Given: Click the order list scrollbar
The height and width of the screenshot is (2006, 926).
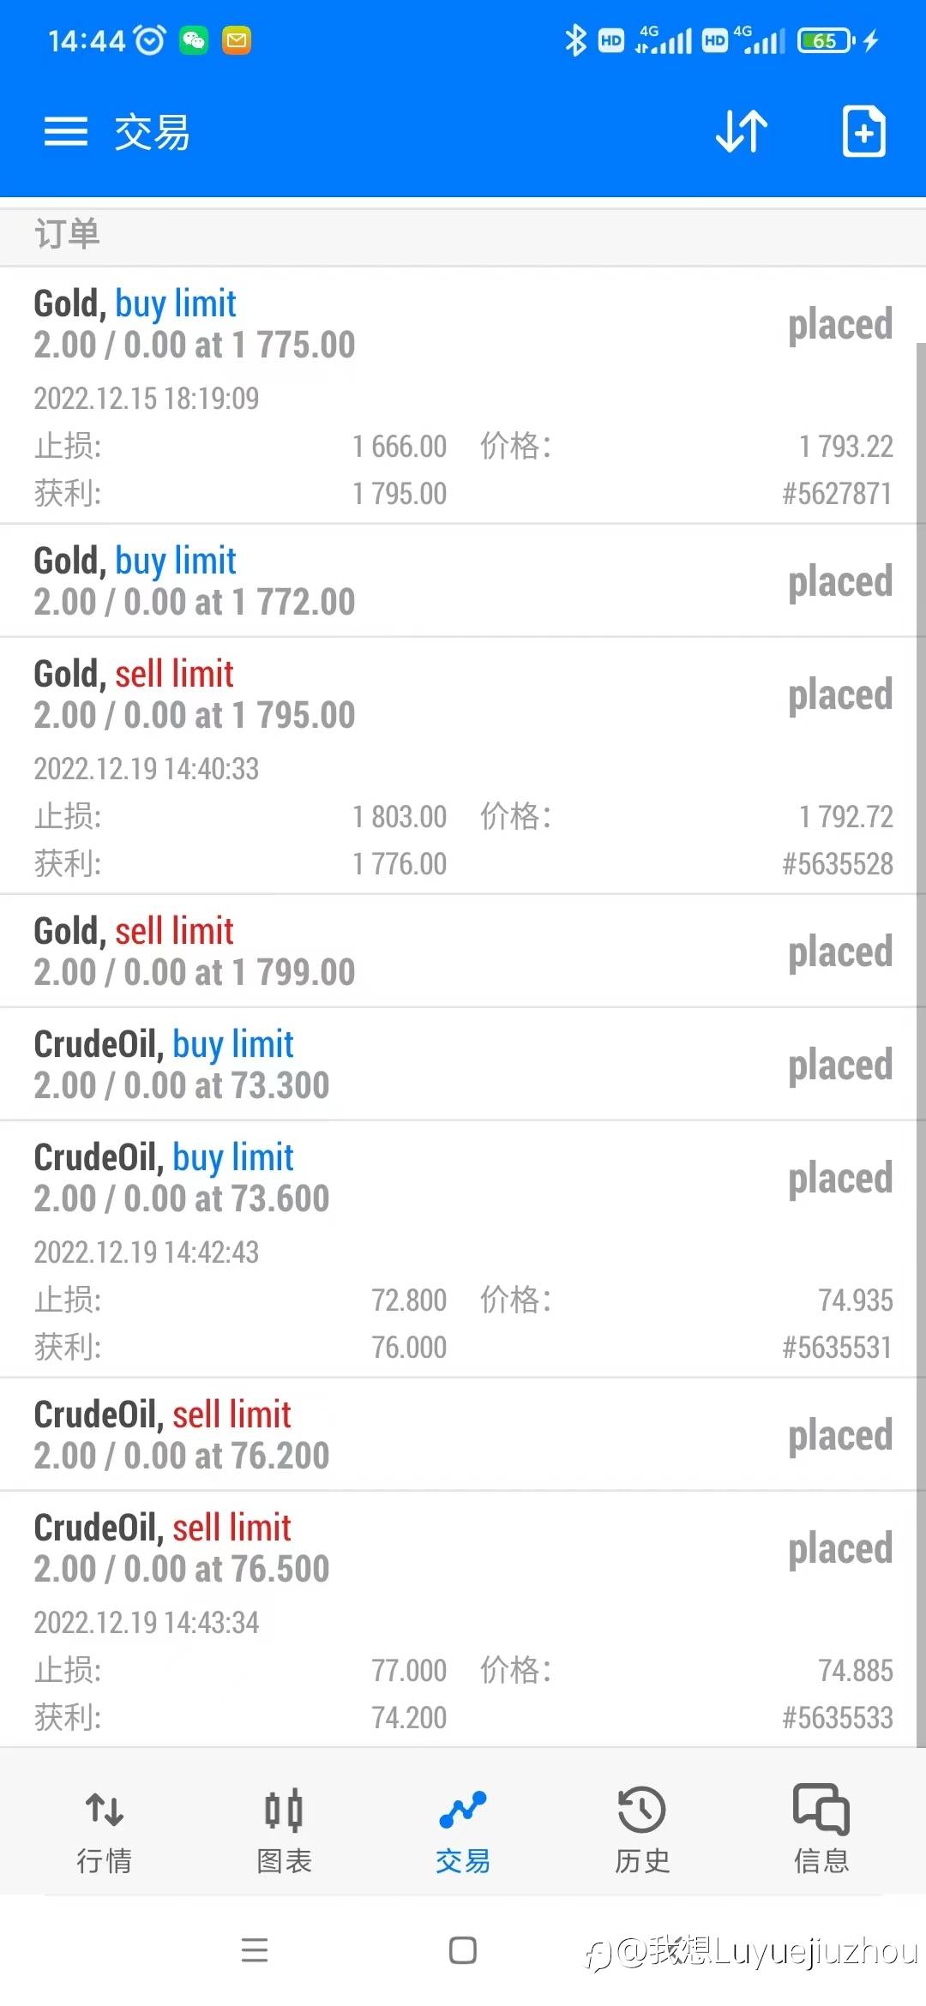Looking at the screenshot, I should 921,1044.
